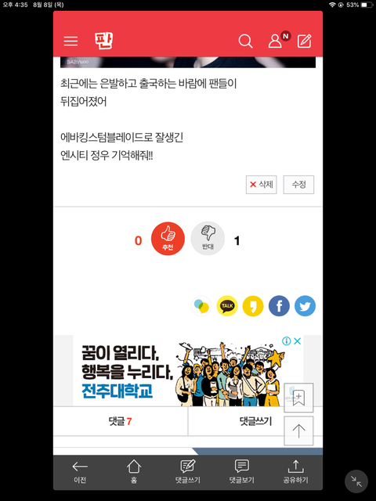Open the hamburger menu
This screenshot has height=501, width=376.
70,41
